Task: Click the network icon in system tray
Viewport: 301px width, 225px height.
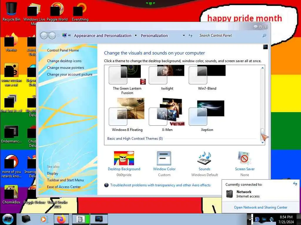Action: tap(264, 219)
